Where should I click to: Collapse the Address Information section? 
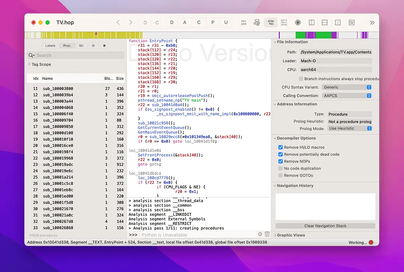point(275,104)
